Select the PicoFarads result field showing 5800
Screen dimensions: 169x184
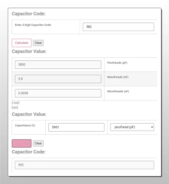coord(58,65)
